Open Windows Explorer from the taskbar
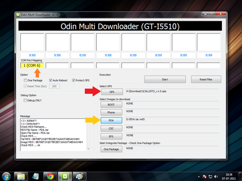Image resolution: width=242 pixels, height=181 pixels. tap(21, 176)
